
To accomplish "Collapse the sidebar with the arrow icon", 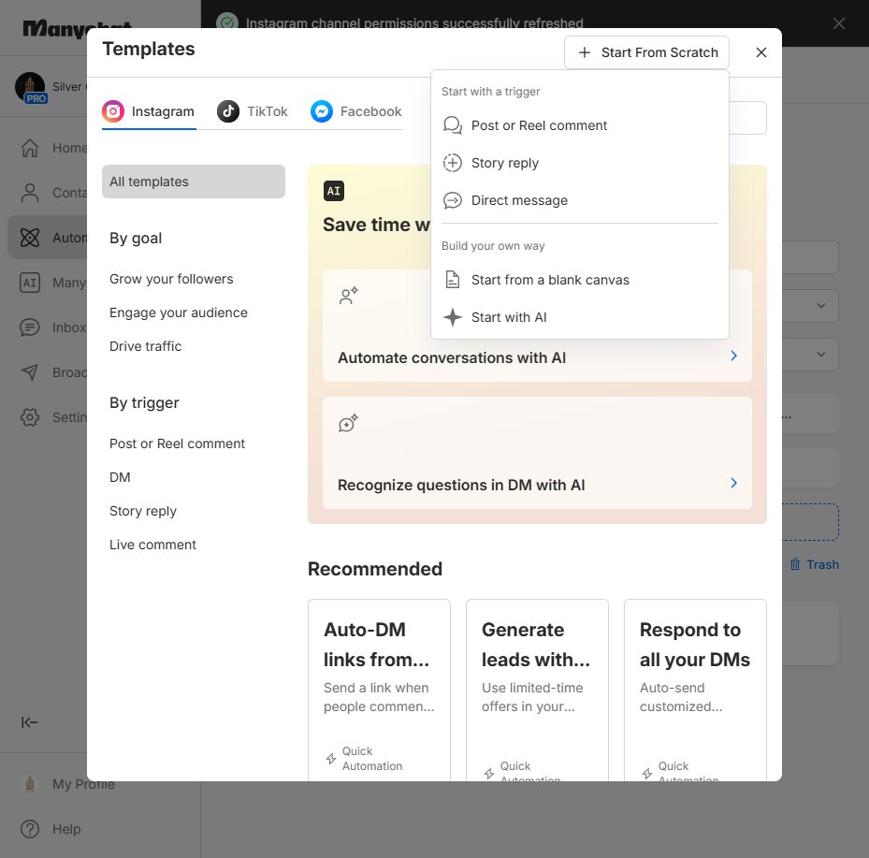I will pos(29,722).
